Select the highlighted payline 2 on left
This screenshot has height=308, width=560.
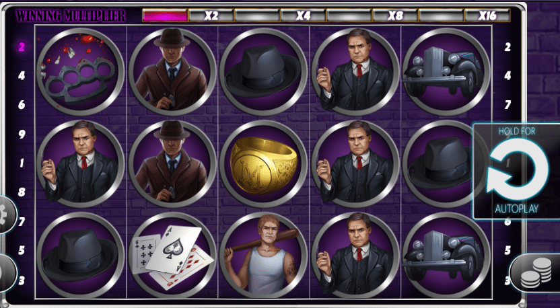[x=22, y=47]
